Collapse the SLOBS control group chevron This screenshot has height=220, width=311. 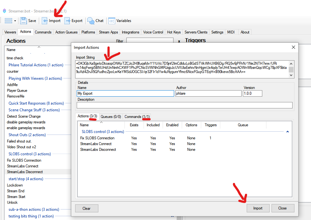pos(287,132)
